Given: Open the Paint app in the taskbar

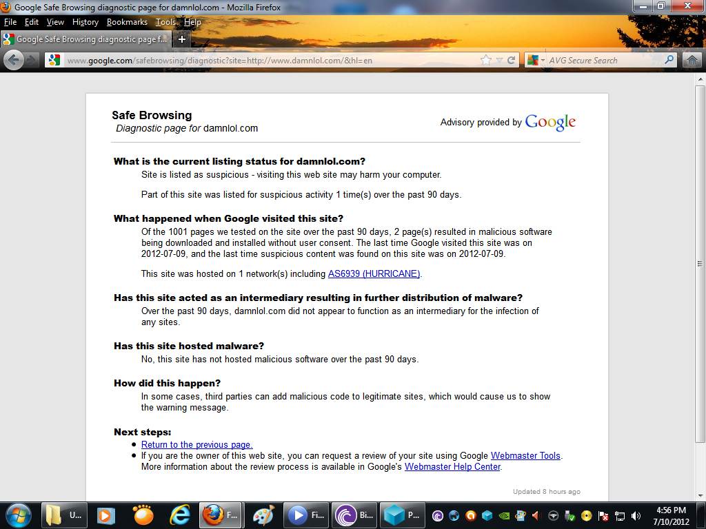Looking at the screenshot, I should click(x=263, y=515).
